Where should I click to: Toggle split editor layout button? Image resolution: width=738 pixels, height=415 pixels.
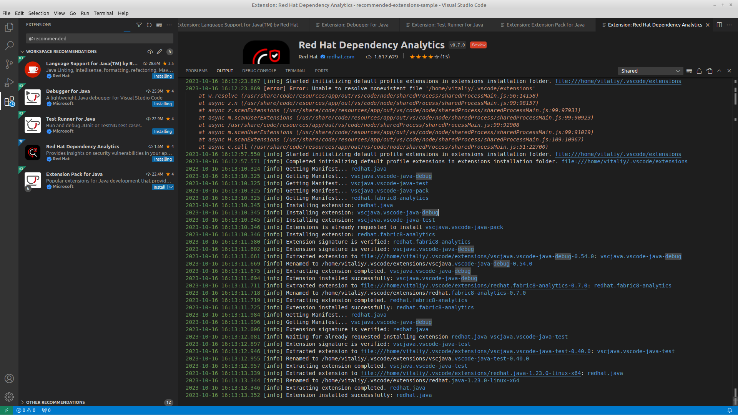click(x=719, y=25)
